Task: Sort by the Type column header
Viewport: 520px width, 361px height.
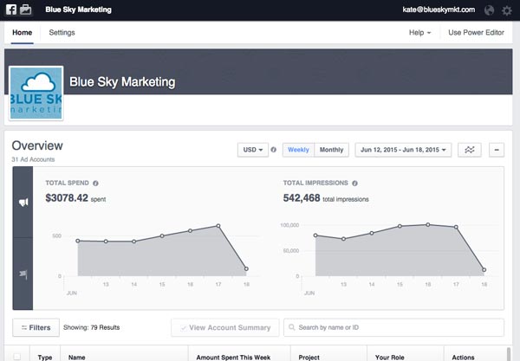Action: tap(45, 358)
